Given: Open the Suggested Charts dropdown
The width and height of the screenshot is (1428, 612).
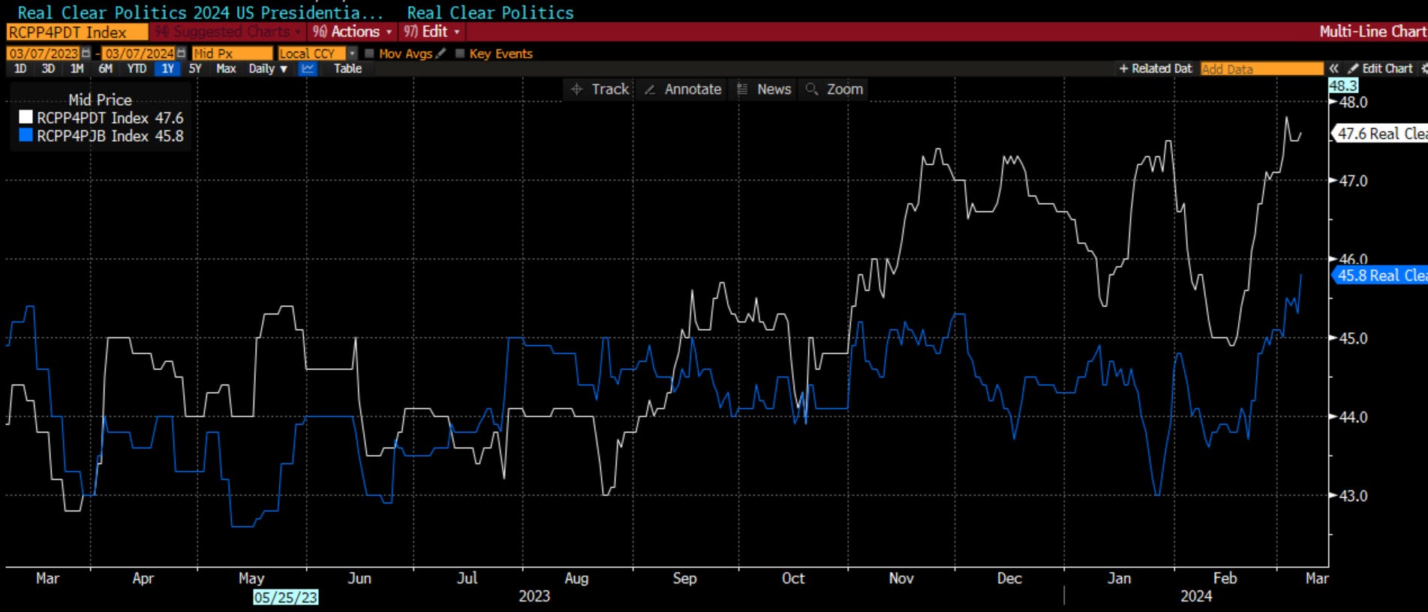Looking at the screenshot, I should (x=228, y=31).
